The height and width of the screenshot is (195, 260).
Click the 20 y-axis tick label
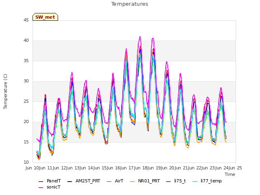pos(26,122)
